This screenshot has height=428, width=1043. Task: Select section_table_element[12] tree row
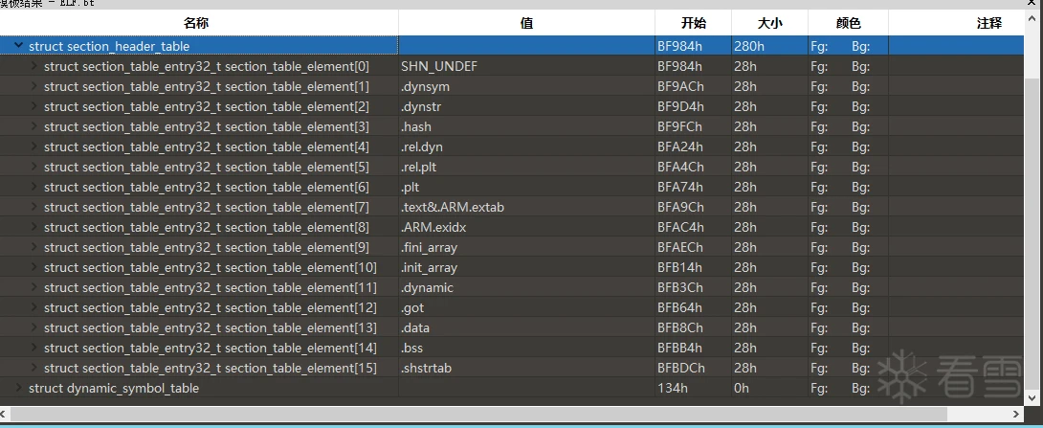[512, 307]
